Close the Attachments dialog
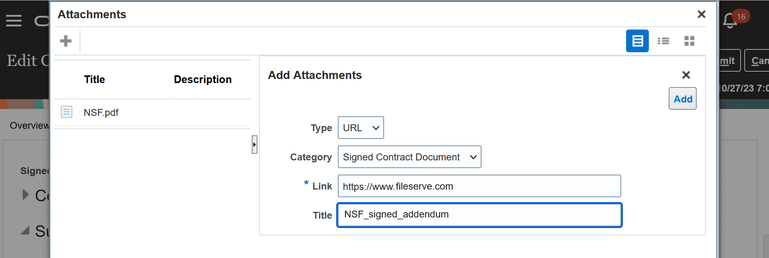The width and height of the screenshot is (769, 258). (701, 14)
